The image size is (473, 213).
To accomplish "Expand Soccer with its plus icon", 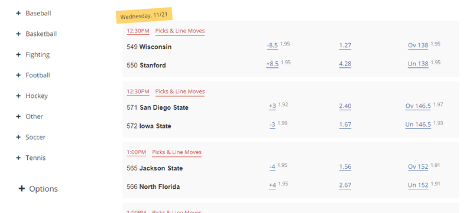I will point(18,137).
